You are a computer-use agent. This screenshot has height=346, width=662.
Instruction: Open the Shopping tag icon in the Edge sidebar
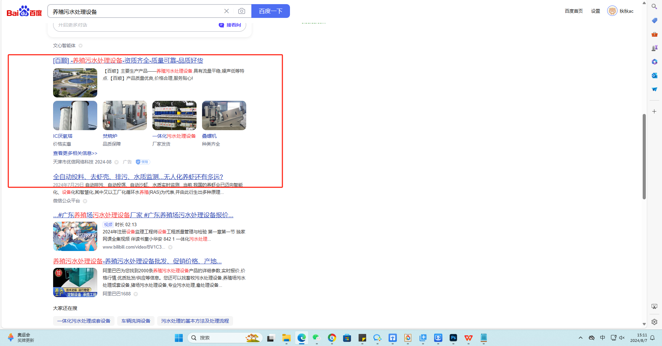point(654,21)
